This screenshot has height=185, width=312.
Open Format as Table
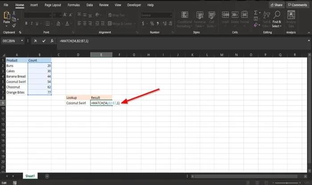[x=200, y=19]
